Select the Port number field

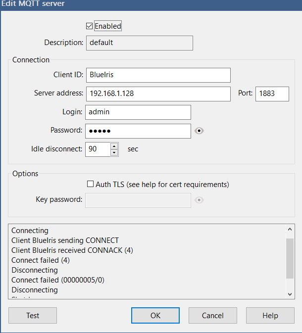point(272,94)
